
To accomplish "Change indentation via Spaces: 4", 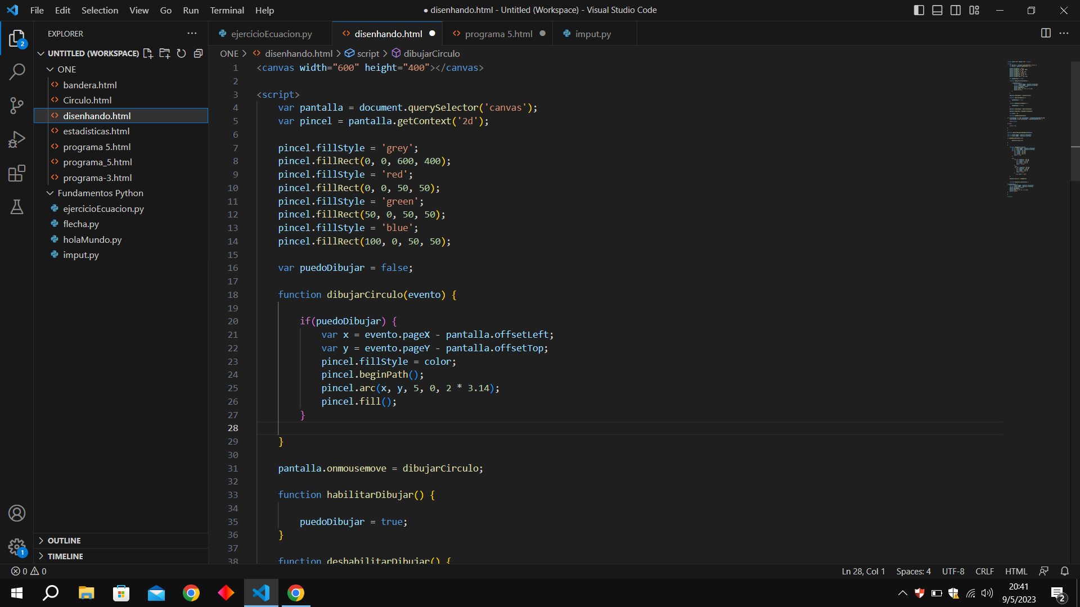I will [913, 571].
